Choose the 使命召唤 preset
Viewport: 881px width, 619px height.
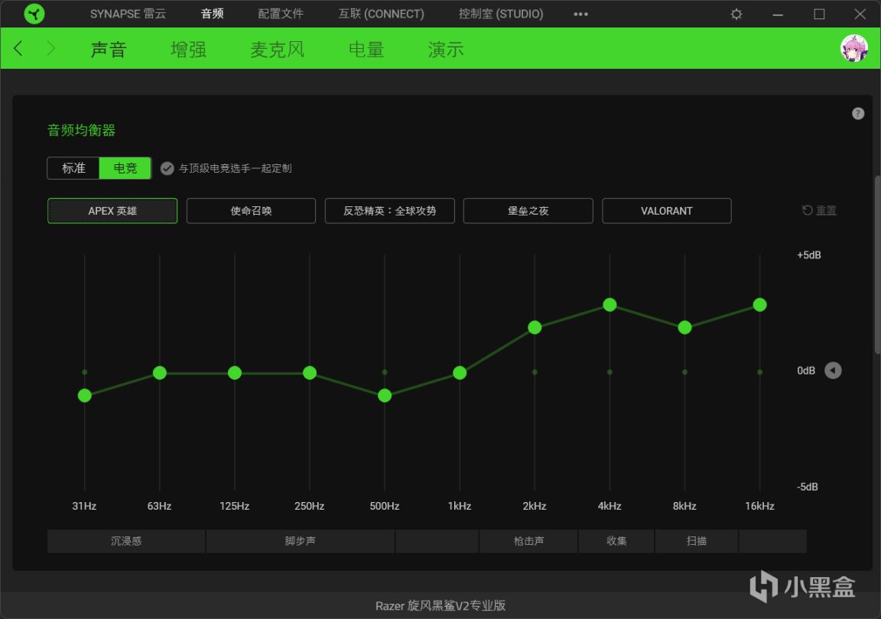coord(251,211)
